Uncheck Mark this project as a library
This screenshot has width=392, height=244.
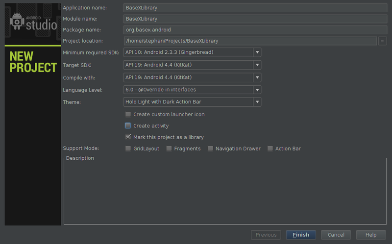point(128,137)
